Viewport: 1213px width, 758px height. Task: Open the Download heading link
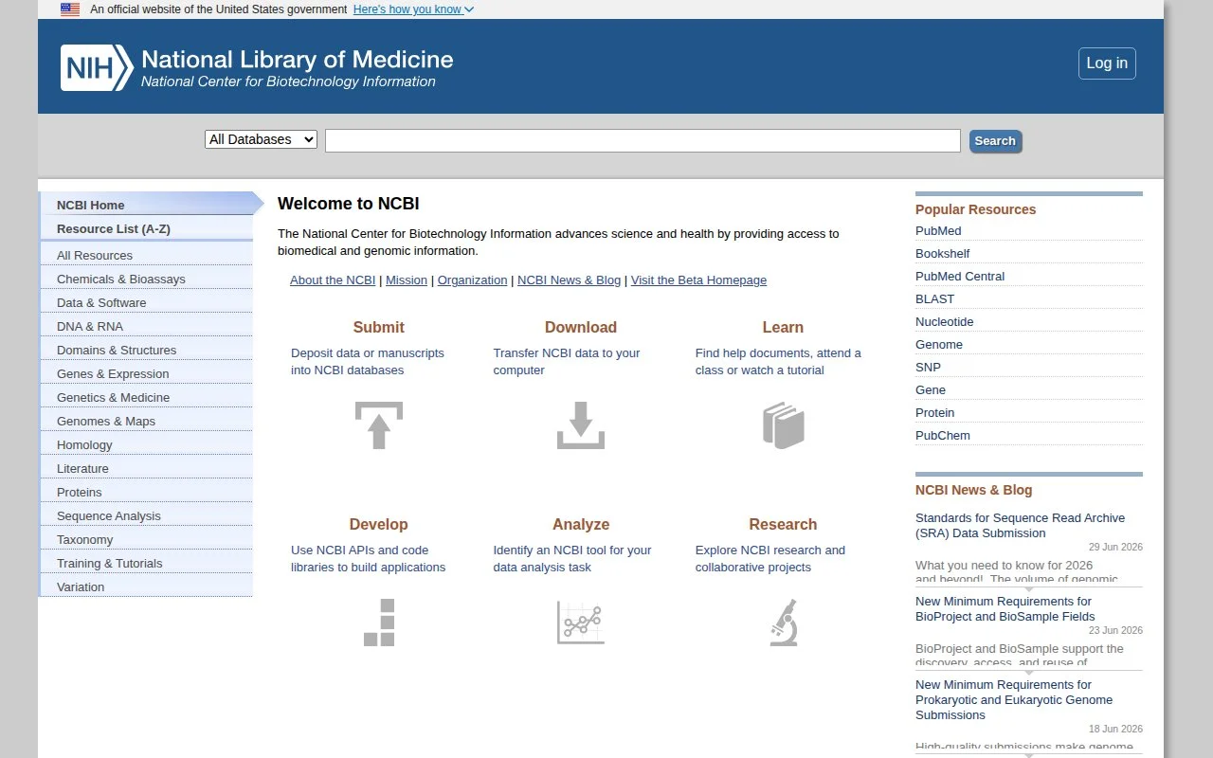coord(581,327)
